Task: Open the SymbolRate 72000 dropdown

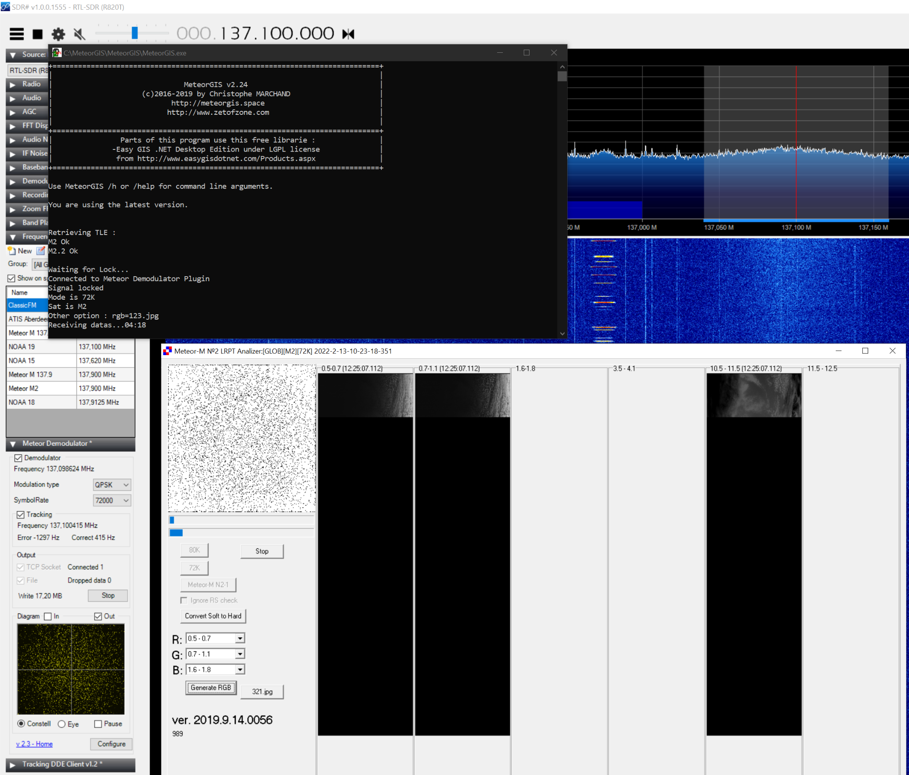Action: (x=112, y=501)
